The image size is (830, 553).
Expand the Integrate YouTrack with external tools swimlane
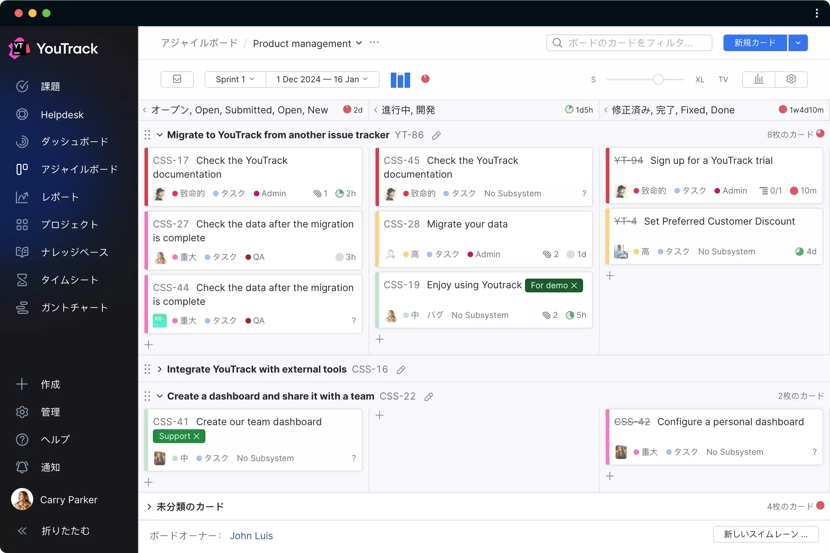tap(159, 369)
